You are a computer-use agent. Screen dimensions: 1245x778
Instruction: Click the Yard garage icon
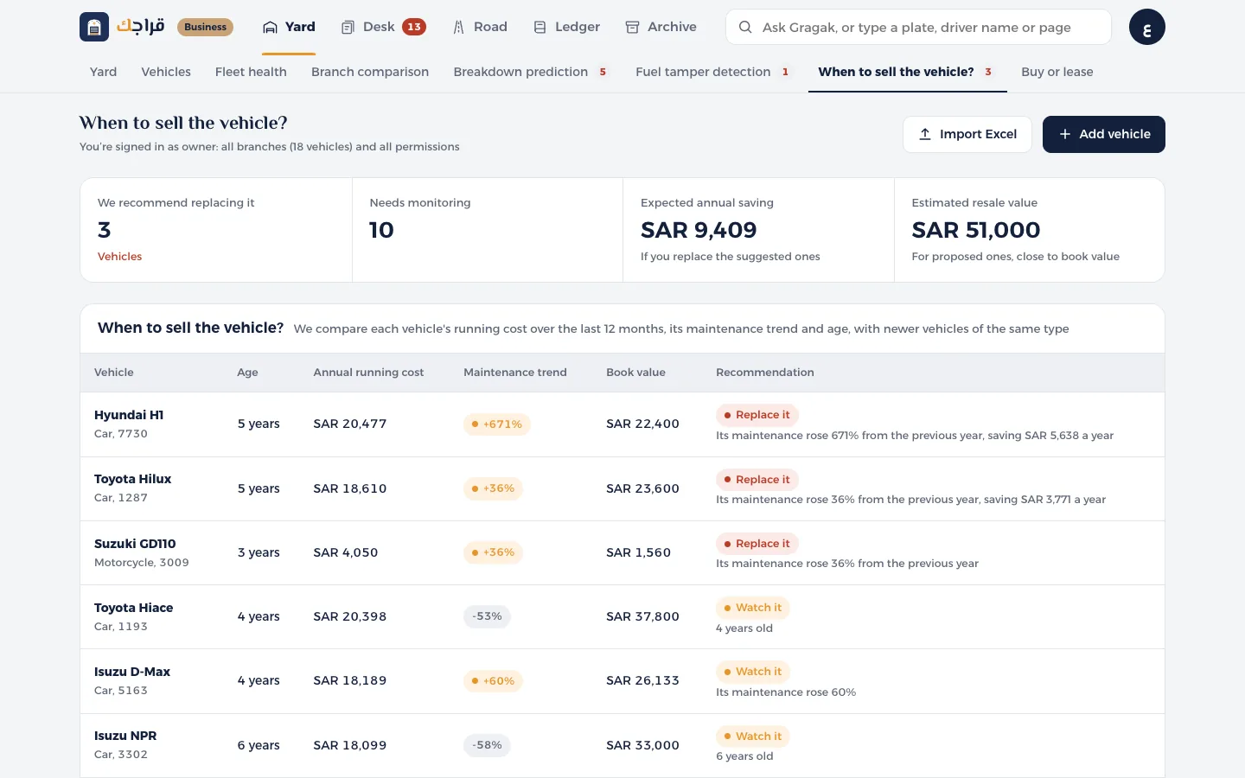click(271, 27)
